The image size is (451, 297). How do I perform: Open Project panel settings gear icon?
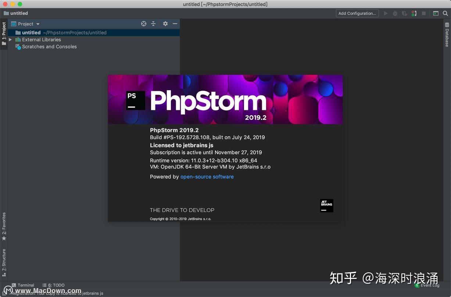point(165,24)
